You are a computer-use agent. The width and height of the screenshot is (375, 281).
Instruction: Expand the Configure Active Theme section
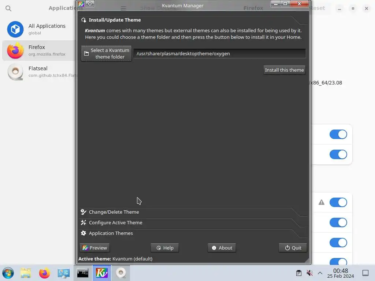tap(193, 222)
